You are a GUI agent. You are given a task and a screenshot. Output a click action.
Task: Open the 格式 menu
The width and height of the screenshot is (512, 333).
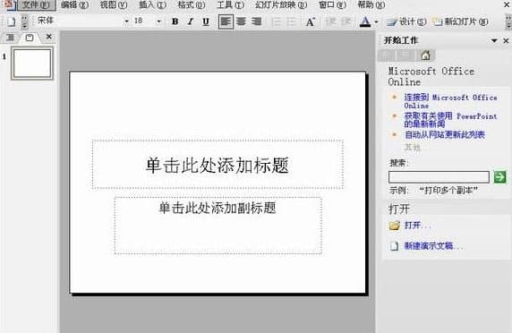(x=192, y=4)
